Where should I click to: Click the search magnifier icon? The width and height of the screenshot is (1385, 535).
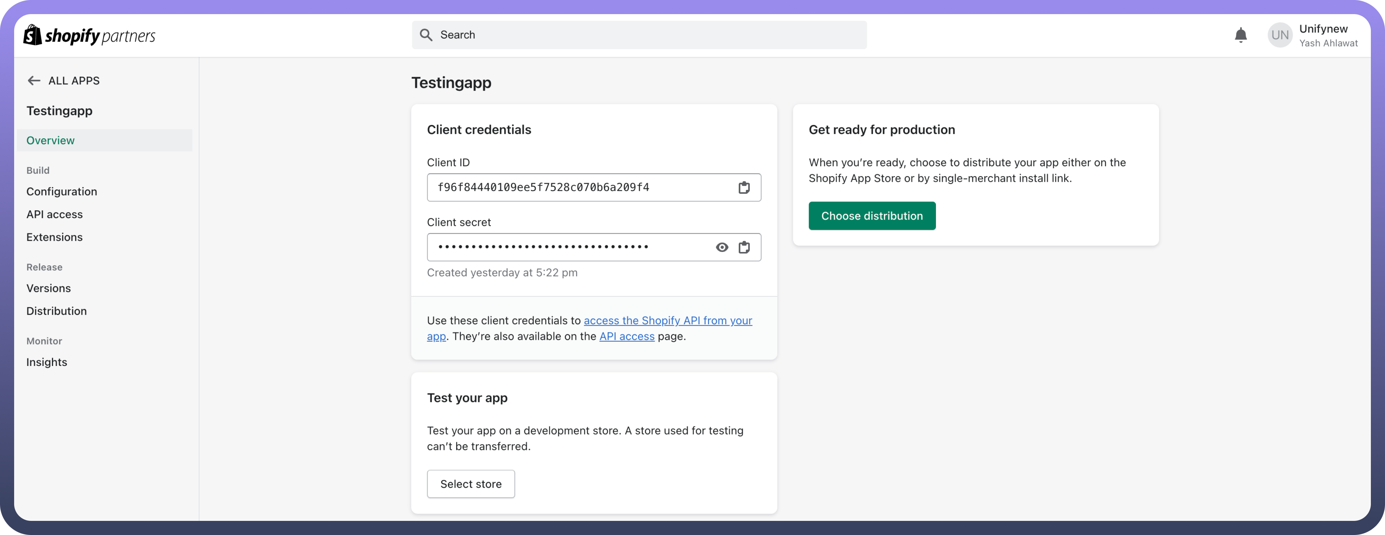(426, 35)
